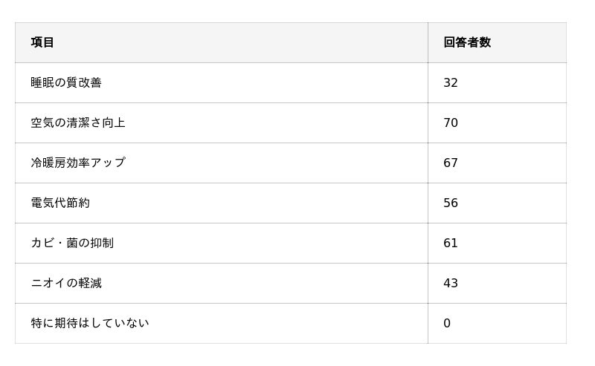This screenshot has width=595, height=366.
Task: Click the text label 睡眠の質改善
Action: [66, 82]
